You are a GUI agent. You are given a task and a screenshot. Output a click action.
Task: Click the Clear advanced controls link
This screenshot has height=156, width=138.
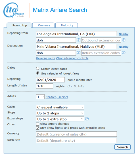point(72,58)
